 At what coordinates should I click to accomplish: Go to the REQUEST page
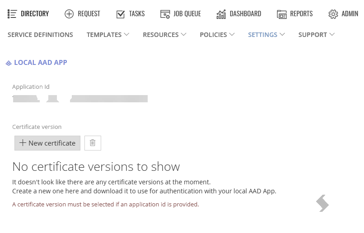89,14
